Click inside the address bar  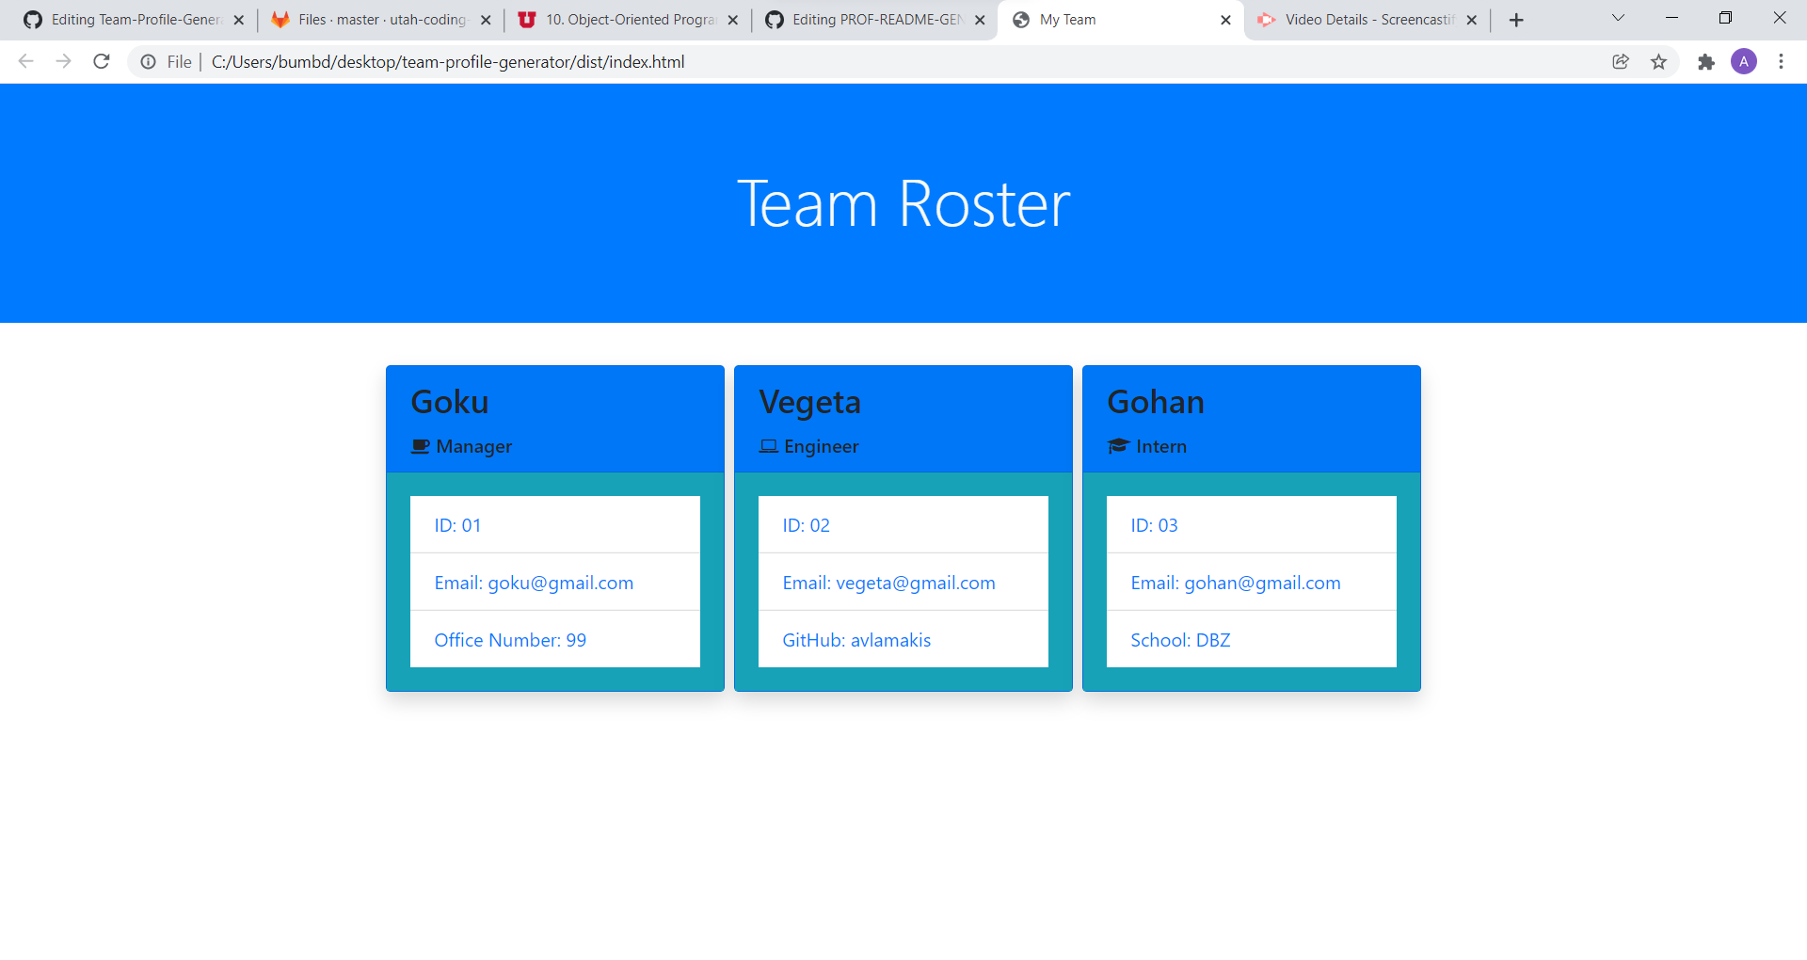point(565,61)
